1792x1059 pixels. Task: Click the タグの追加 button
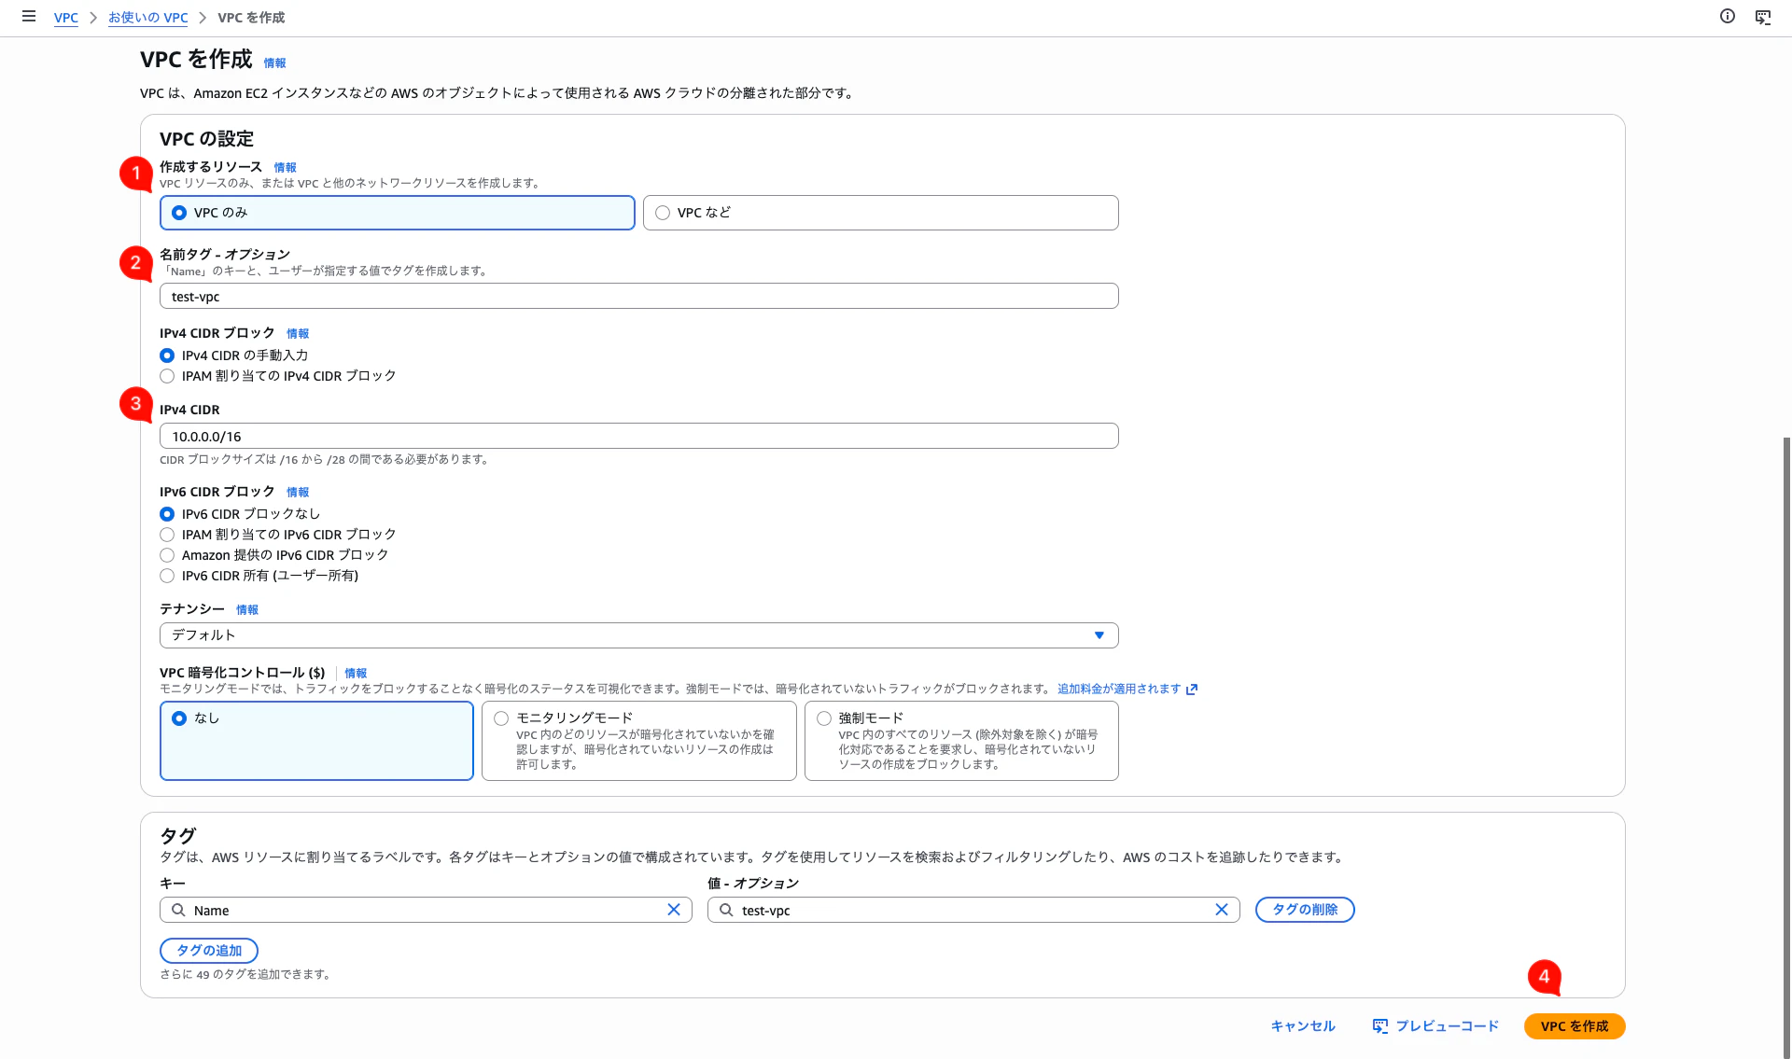[209, 950]
